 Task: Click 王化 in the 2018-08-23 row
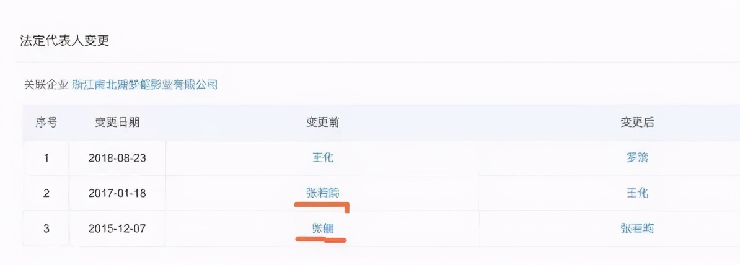click(x=323, y=157)
